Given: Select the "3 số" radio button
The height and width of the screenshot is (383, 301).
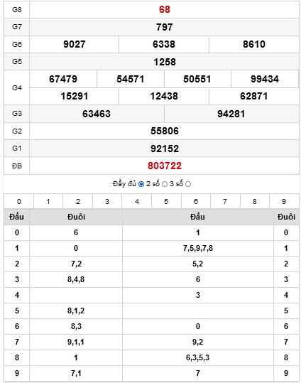Looking at the screenshot, I should coord(188,184).
